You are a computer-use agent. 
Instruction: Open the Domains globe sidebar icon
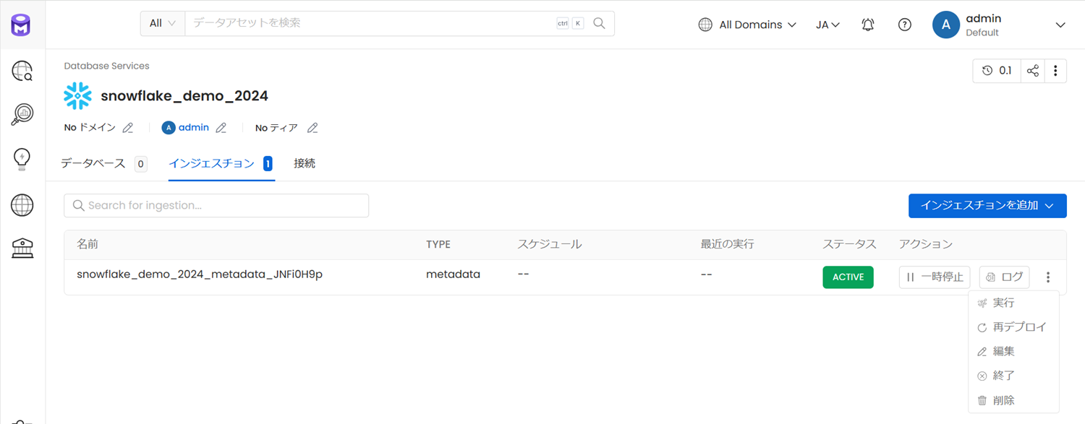(22, 204)
